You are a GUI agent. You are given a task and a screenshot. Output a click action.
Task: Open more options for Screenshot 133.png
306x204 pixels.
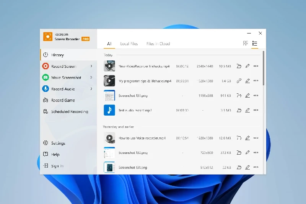pyautogui.click(x=256, y=95)
